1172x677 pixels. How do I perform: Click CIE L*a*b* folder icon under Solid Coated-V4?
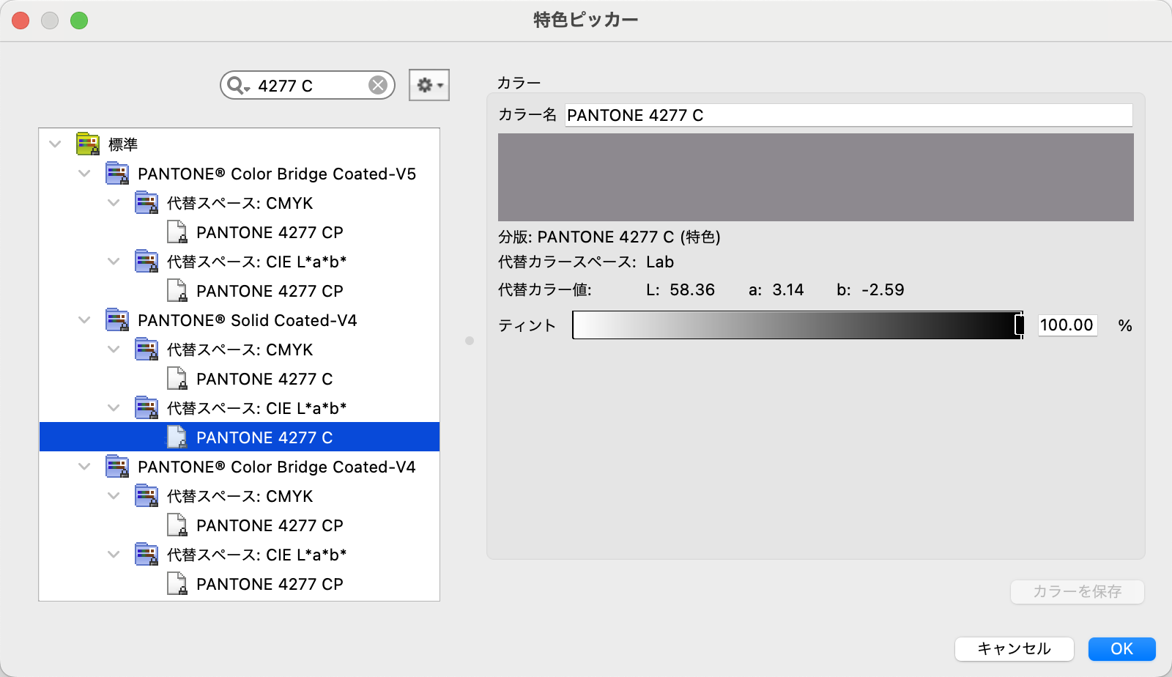click(146, 407)
